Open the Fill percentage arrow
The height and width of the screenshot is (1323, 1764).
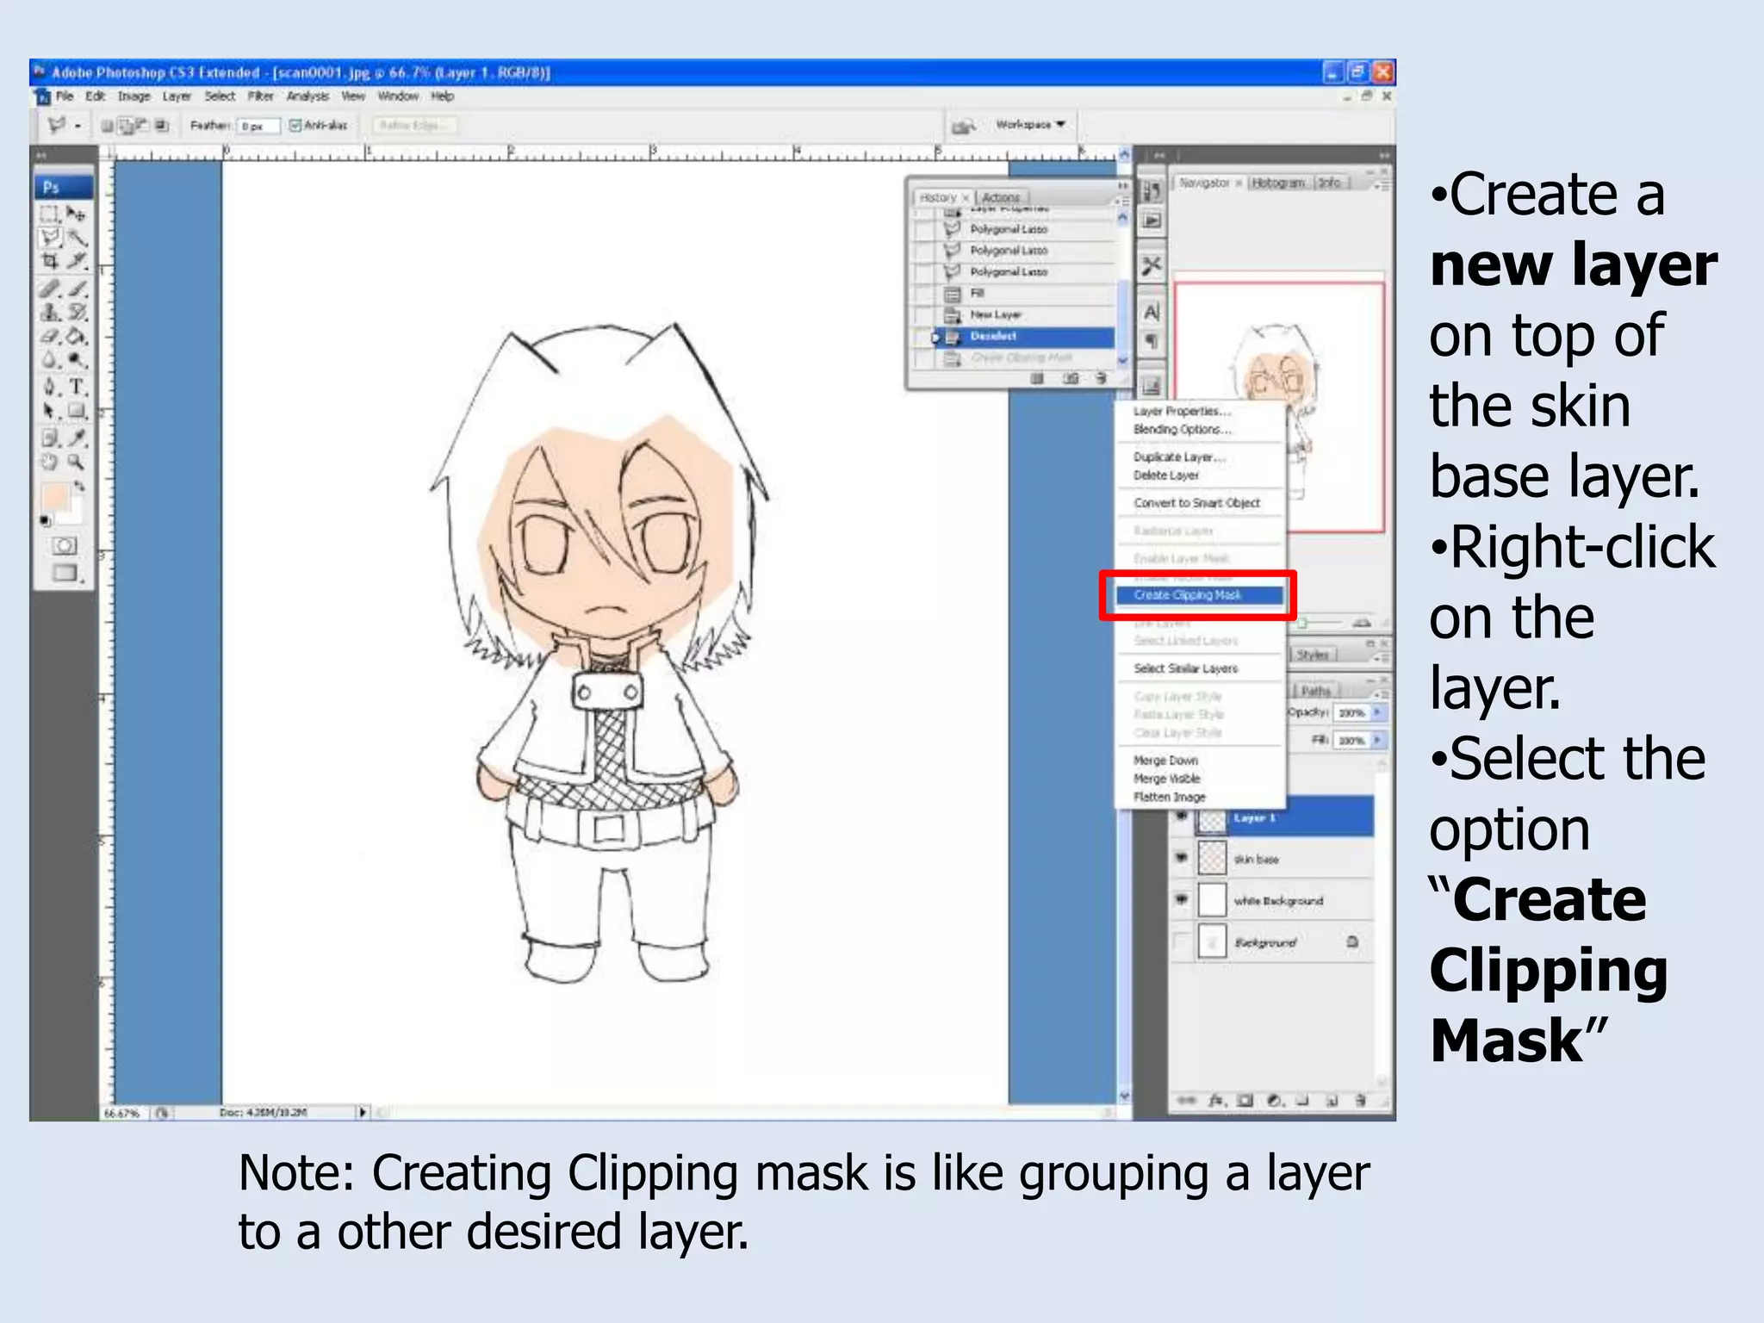(1377, 740)
